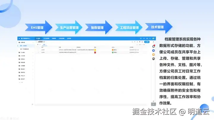This screenshot has height=120, width=214.
Task: Click the blue lightning round icon on the right rail
Action: 153,51
